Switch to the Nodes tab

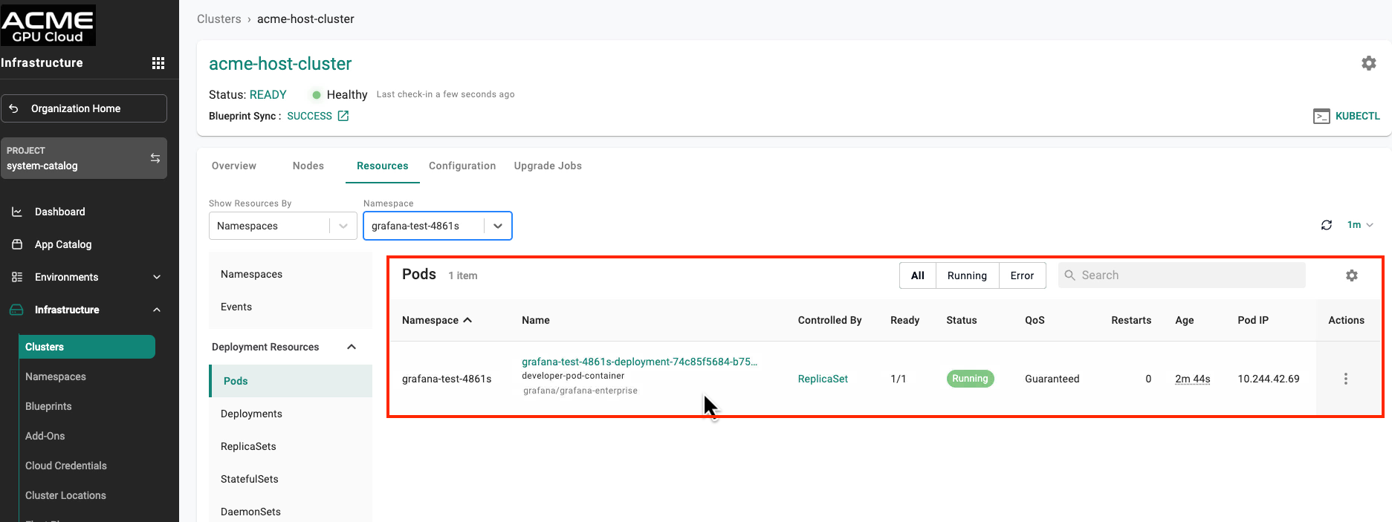coord(308,166)
